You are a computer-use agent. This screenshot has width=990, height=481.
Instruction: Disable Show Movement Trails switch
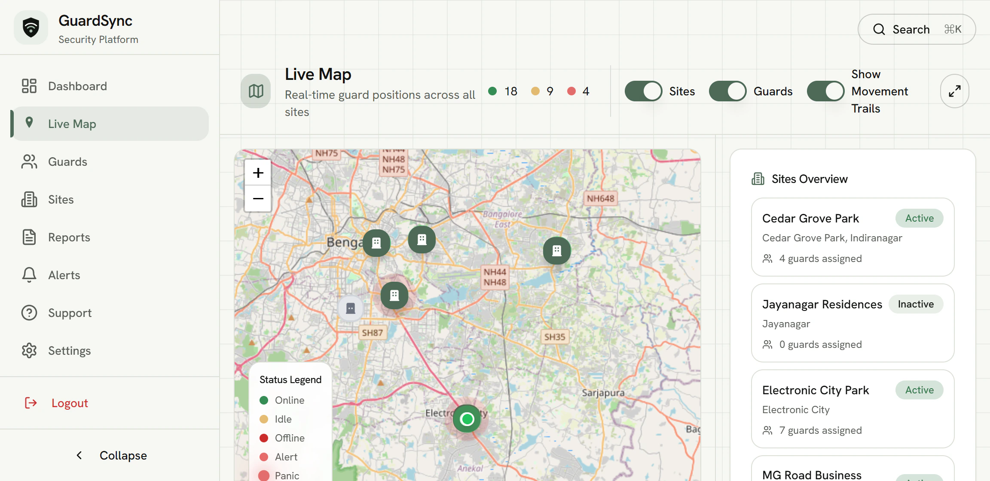point(825,91)
